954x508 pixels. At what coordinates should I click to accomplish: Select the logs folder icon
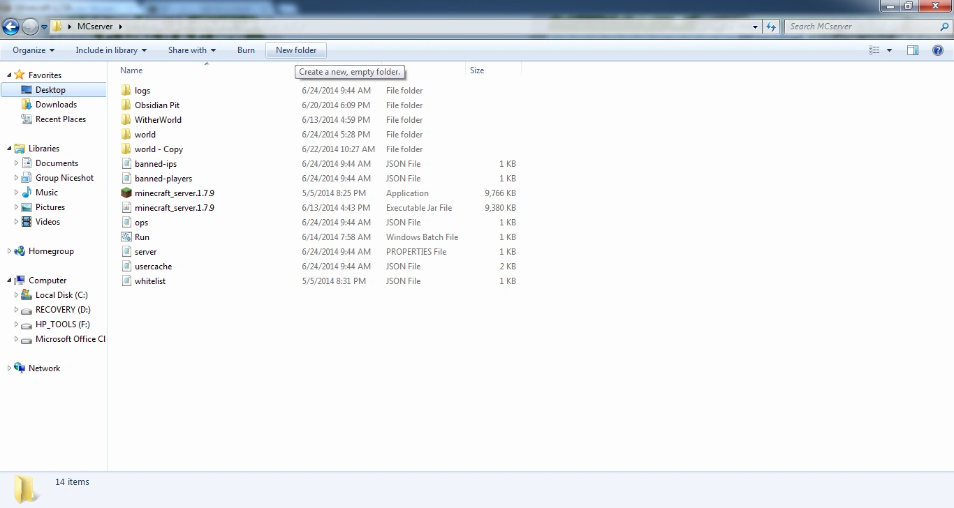pyautogui.click(x=126, y=91)
